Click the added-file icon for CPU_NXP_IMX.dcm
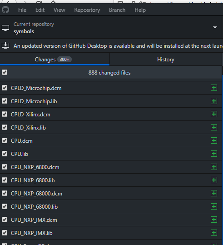The image size is (223, 245). coord(214,220)
